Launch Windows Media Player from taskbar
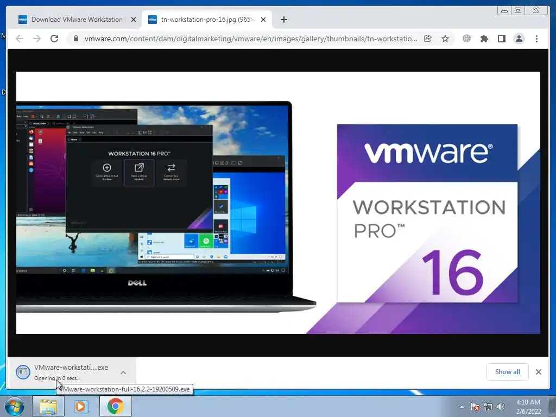Image resolution: width=556 pixels, height=417 pixels. (x=81, y=406)
